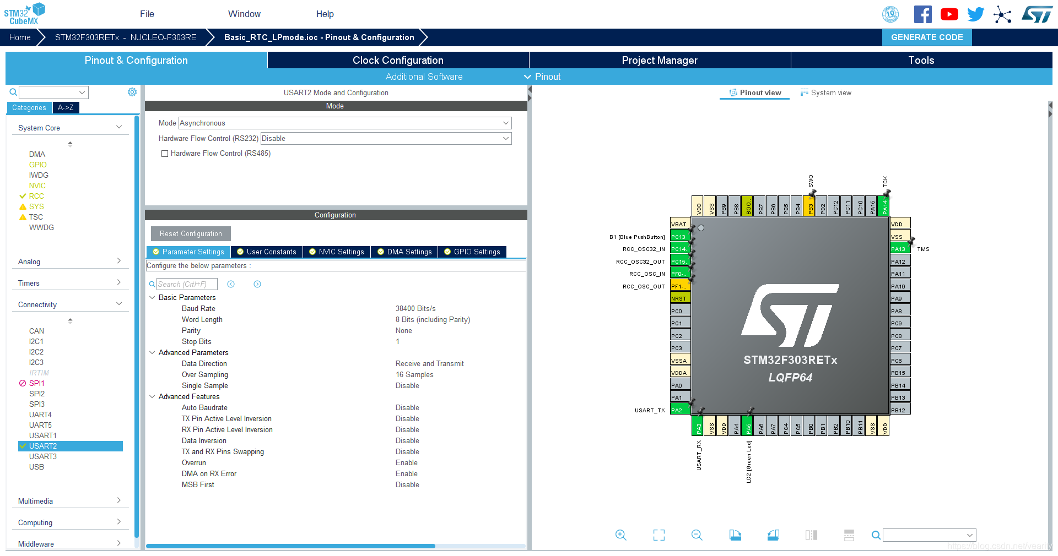Screen dimensions: 1058x556
Task: Collapse Basic Parameters group
Action: click(152, 297)
